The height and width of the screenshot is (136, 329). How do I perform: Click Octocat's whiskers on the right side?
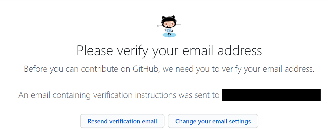tap(178, 24)
